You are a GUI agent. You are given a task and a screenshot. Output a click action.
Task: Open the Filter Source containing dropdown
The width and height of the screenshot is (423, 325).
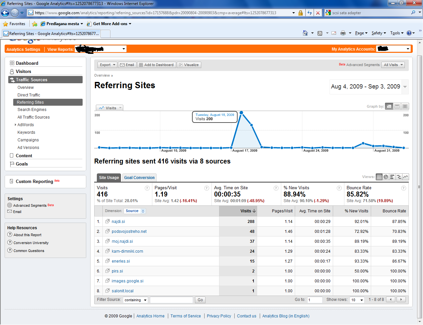pyautogui.click(x=135, y=300)
